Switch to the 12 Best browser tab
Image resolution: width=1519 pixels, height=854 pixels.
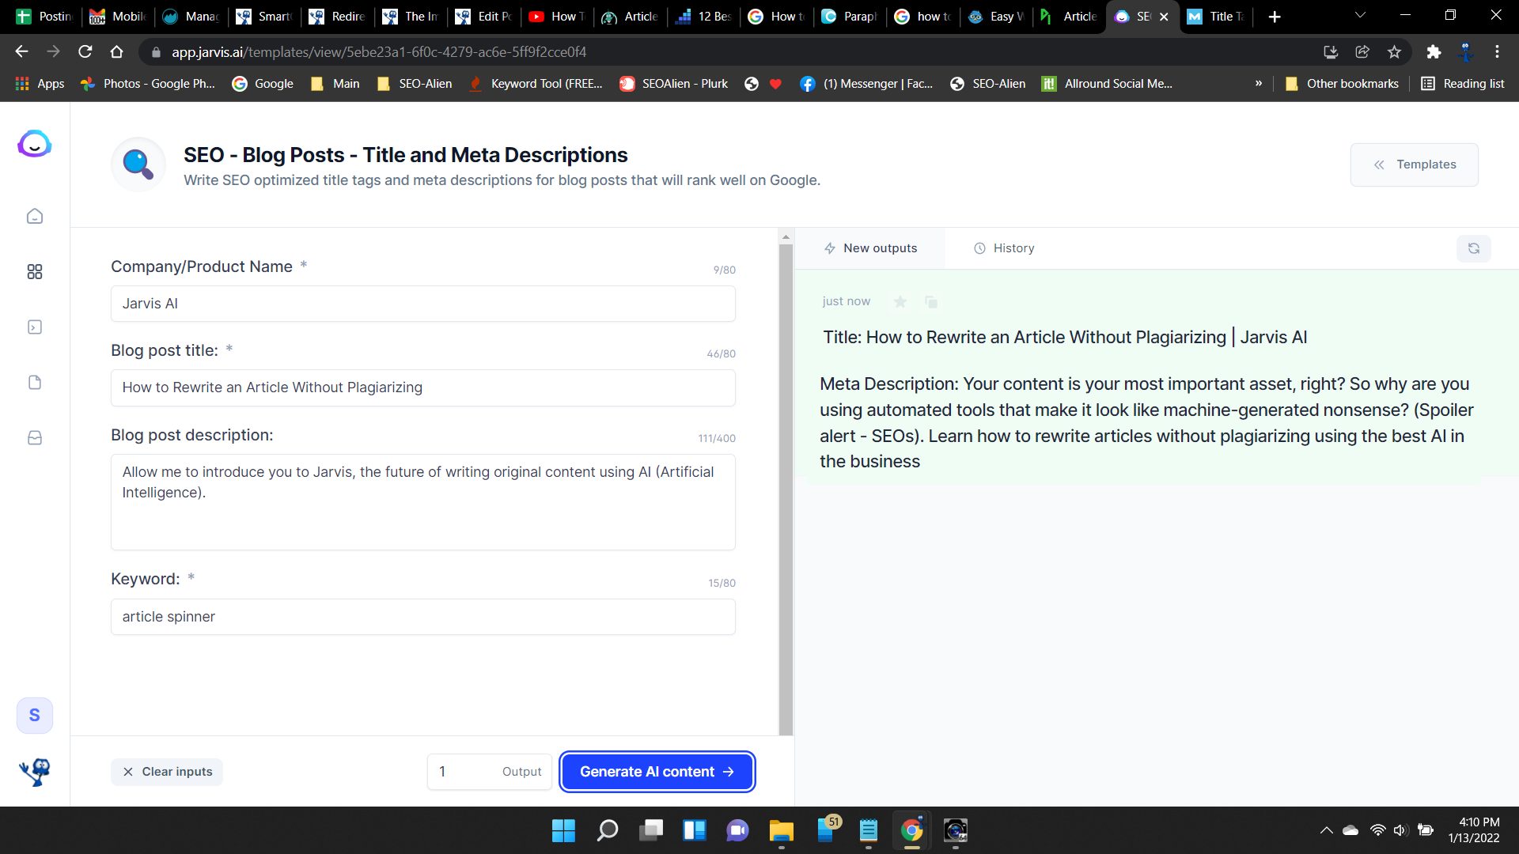pyautogui.click(x=704, y=17)
